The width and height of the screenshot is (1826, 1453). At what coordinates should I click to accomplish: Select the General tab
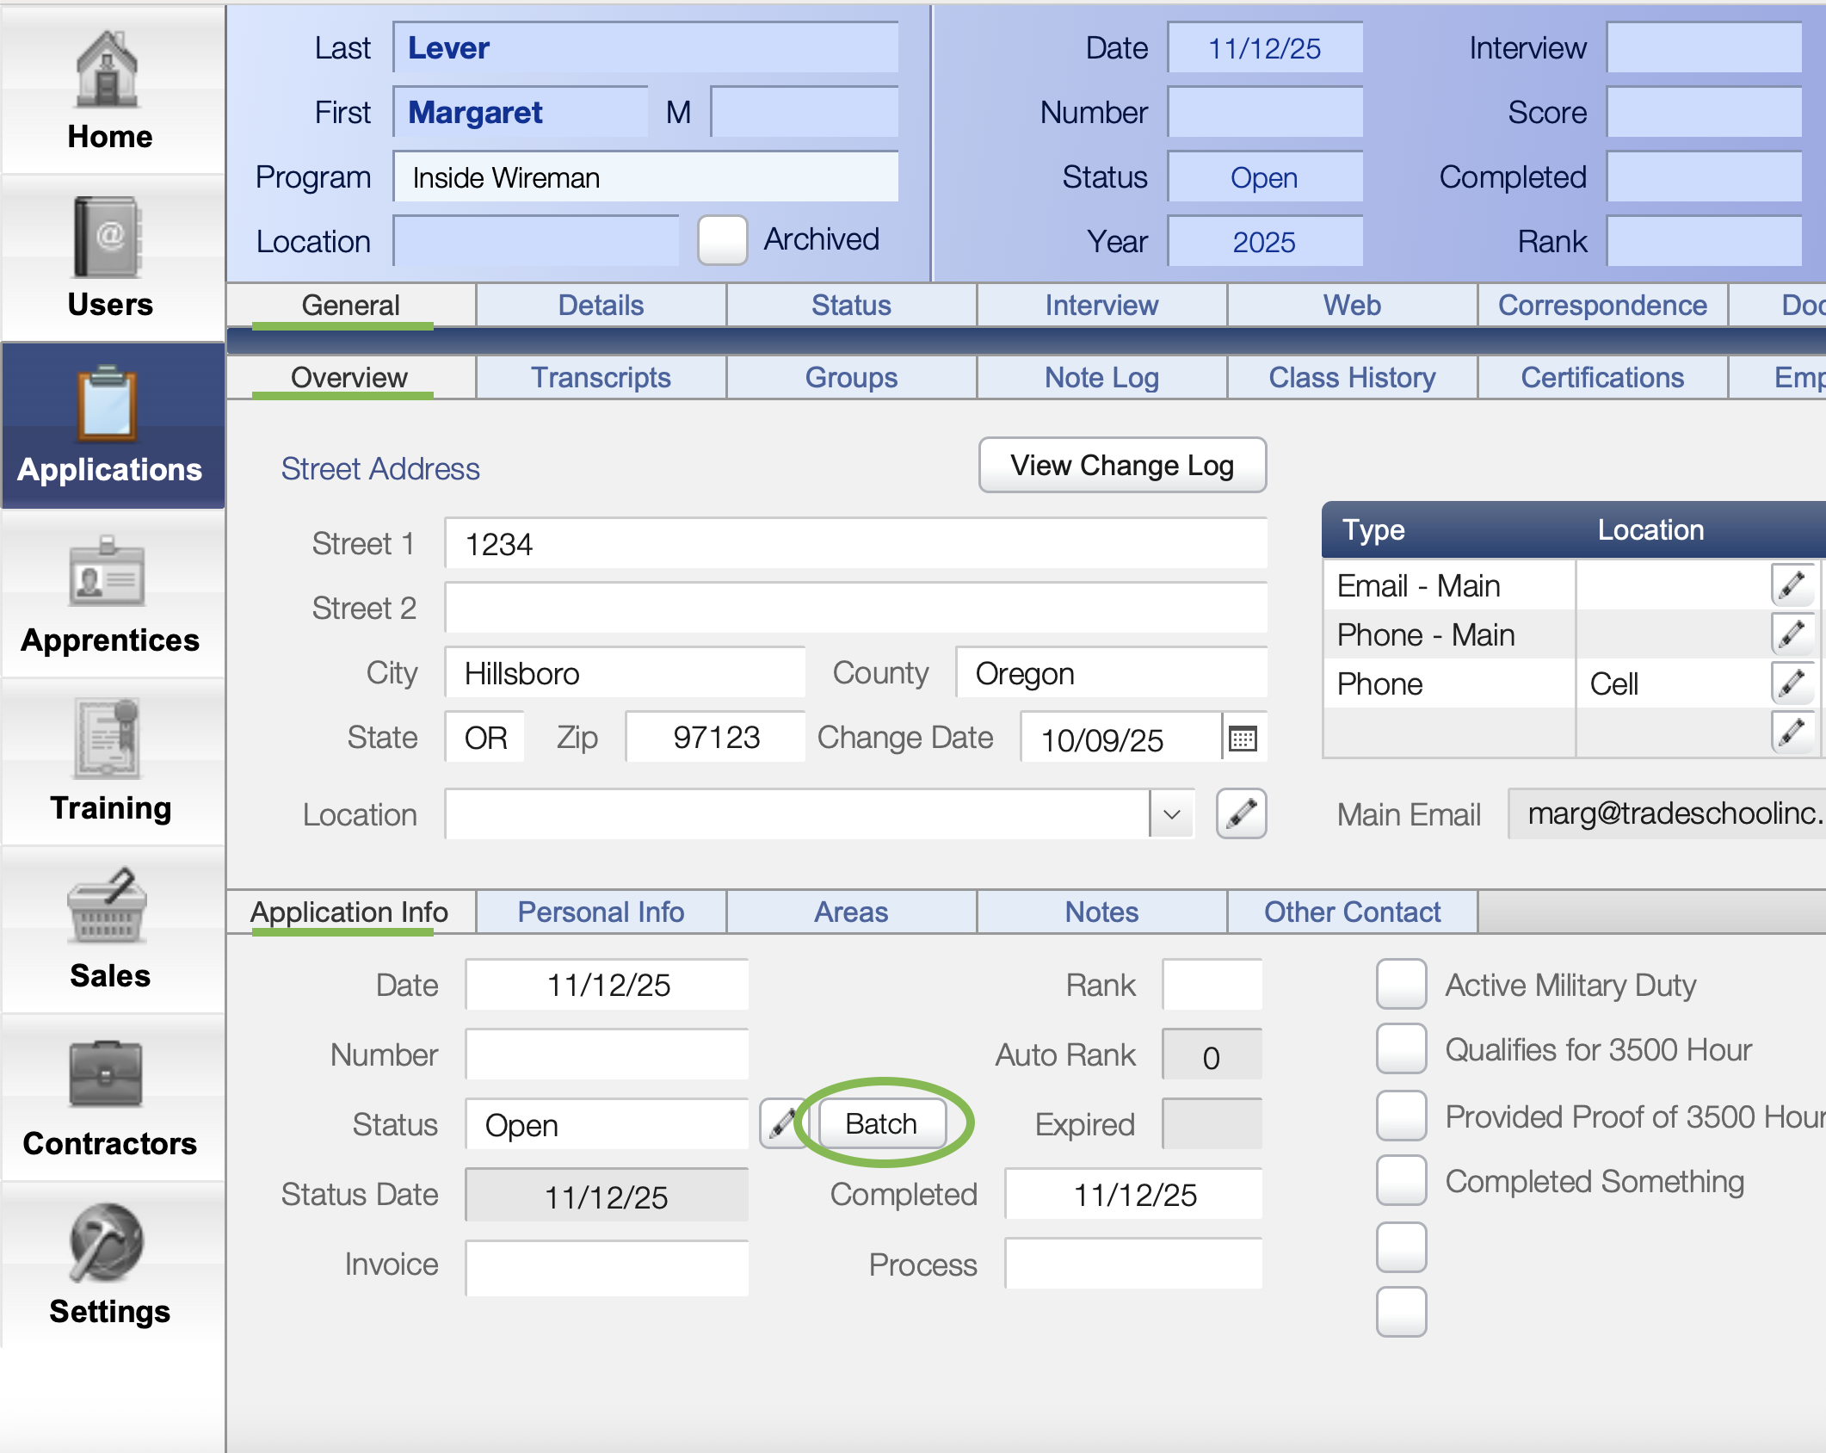pos(350,306)
